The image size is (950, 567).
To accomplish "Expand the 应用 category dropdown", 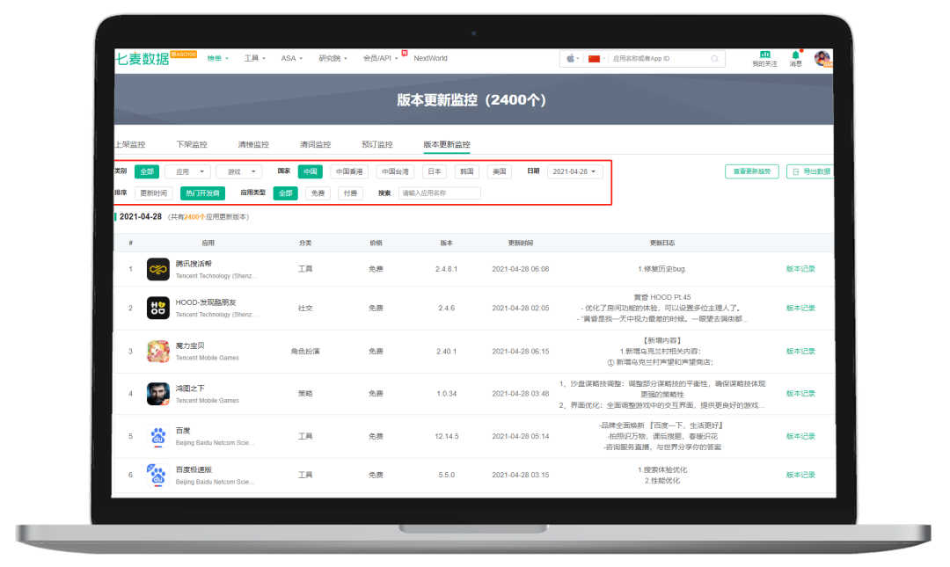I will tap(188, 172).
